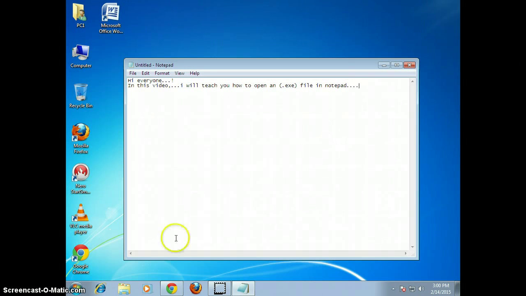Click the Notepad title bar icon
526x296 pixels.
pos(131,65)
